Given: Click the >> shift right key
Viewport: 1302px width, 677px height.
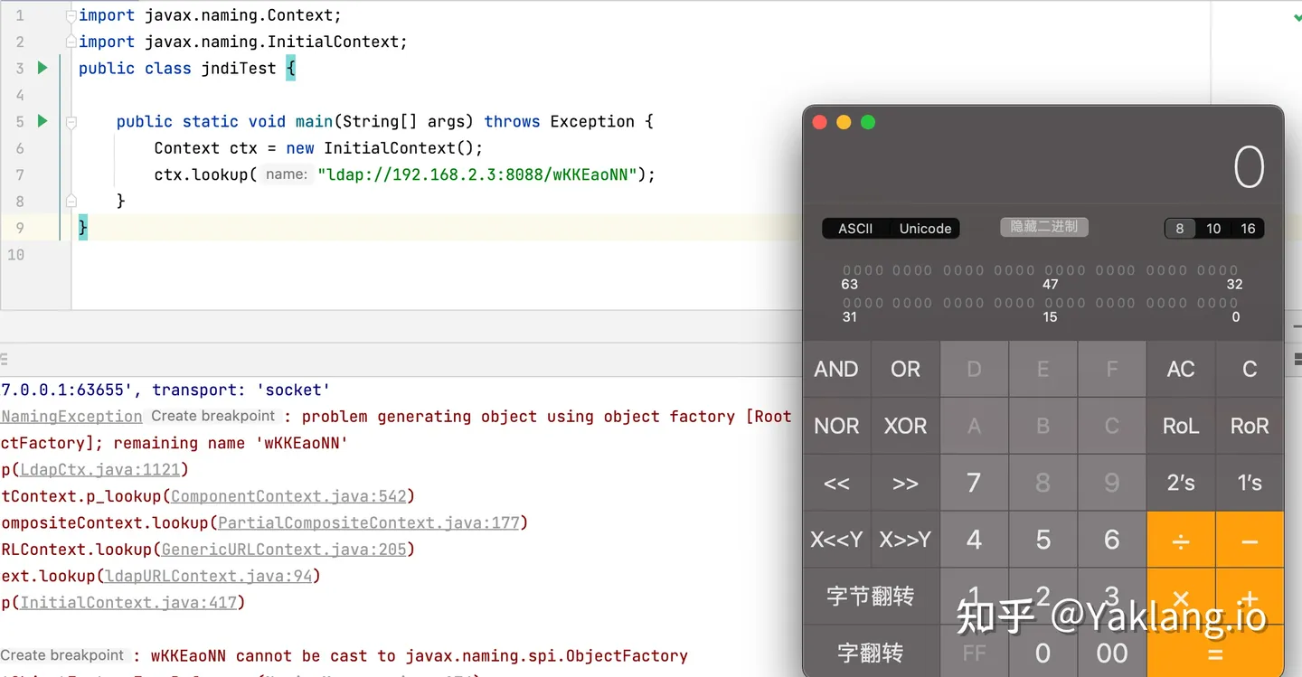Looking at the screenshot, I should tap(905, 483).
